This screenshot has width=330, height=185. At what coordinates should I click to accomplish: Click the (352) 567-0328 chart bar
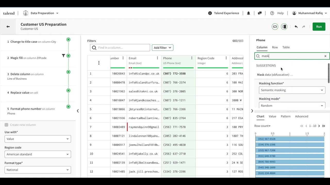(x=290, y=139)
